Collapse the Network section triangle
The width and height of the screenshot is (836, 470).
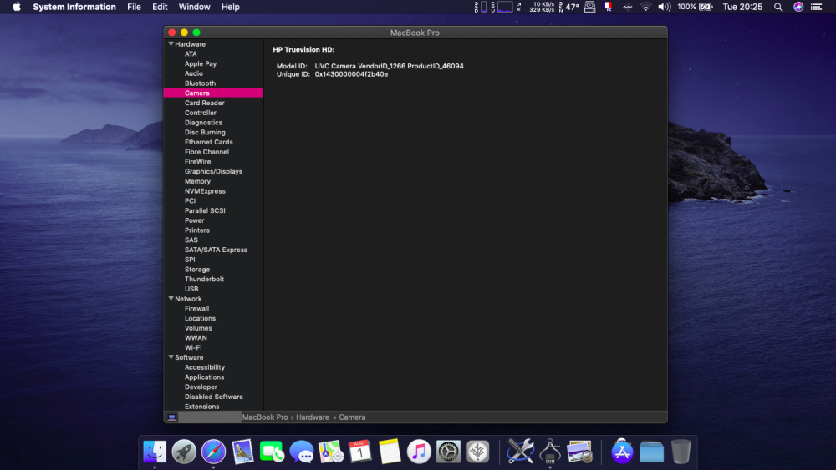171,299
